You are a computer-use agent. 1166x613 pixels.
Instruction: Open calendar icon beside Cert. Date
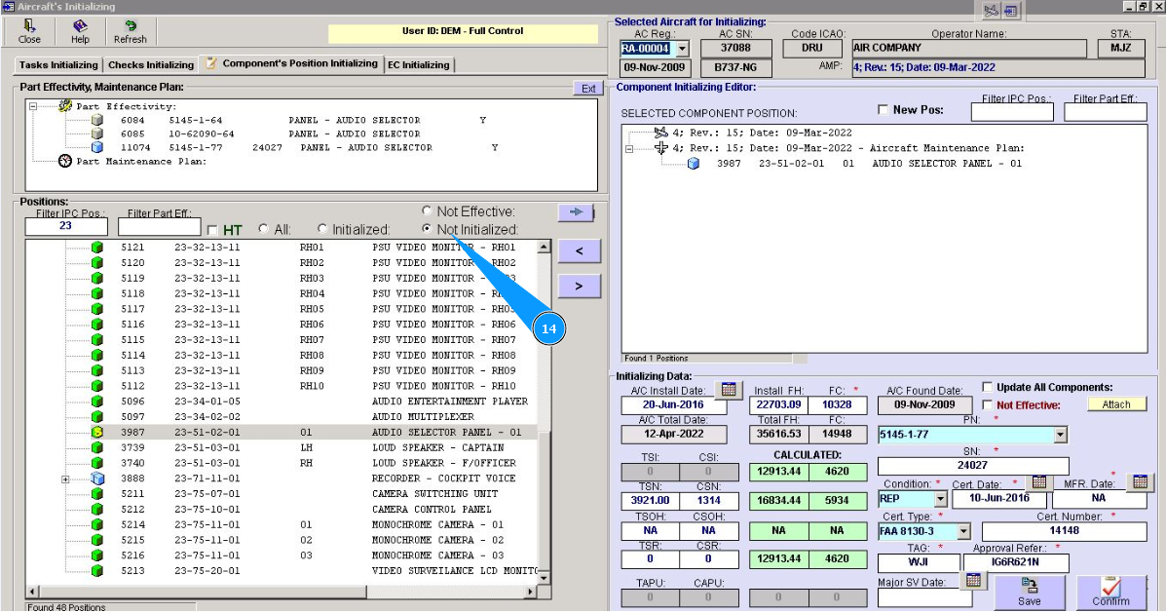[x=1038, y=481]
